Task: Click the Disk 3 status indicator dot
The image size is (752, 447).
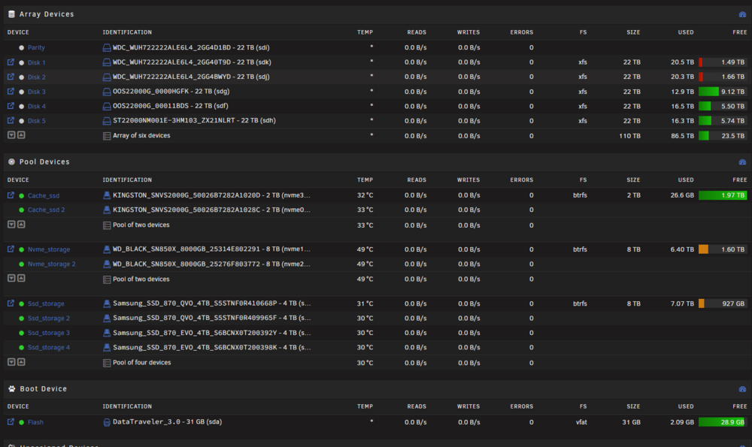Action: 22,92
